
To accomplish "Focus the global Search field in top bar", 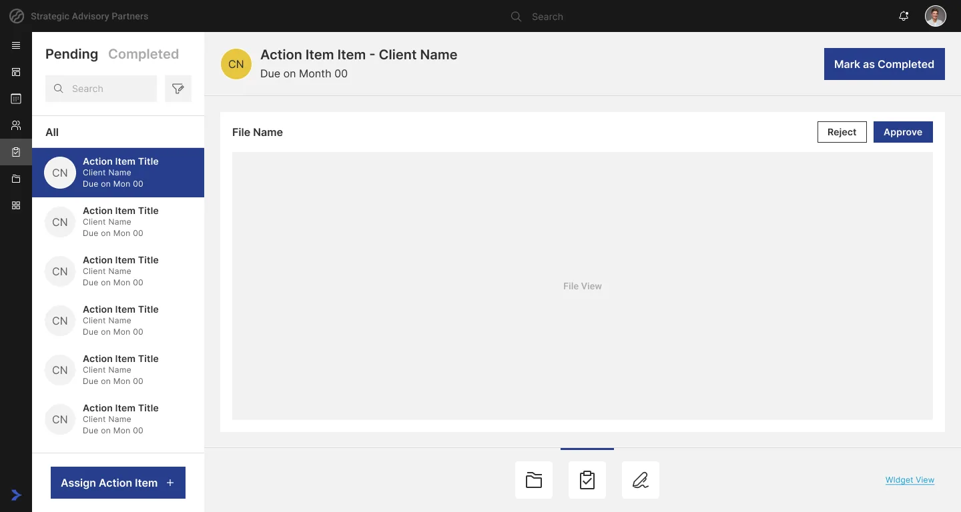I will click(x=547, y=17).
